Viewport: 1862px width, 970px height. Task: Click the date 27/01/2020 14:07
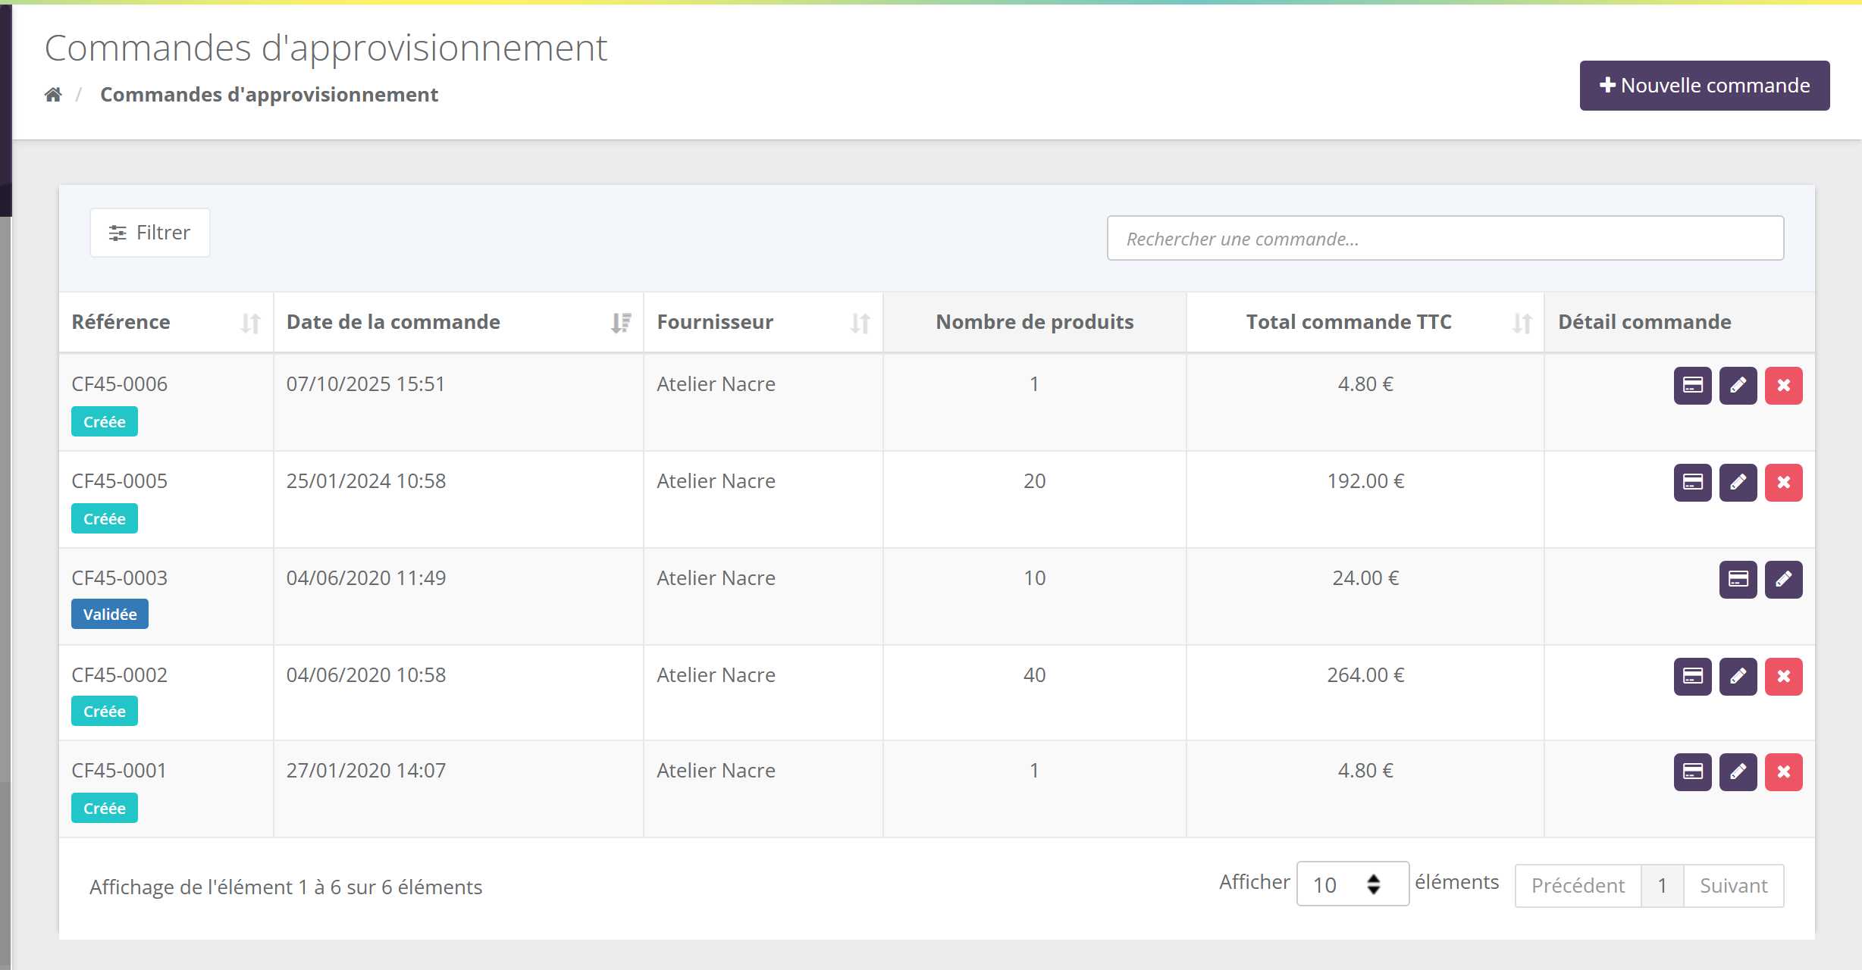coord(366,771)
